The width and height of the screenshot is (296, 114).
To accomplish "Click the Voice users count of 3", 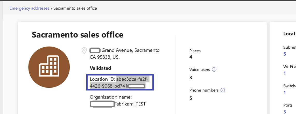I will 191,78.
